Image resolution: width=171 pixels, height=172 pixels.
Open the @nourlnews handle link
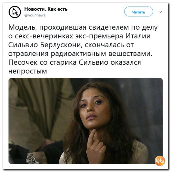pyautogui.click(x=35, y=15)
